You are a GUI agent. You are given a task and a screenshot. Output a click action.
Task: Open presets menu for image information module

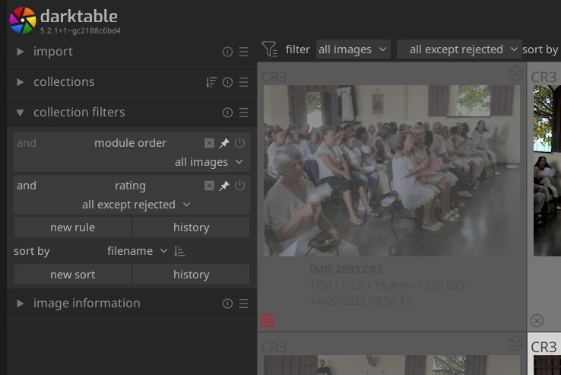coord(243,303)
